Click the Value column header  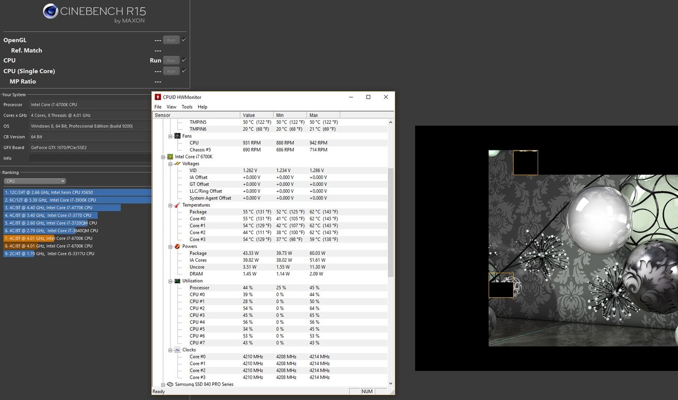click(257, 115)
